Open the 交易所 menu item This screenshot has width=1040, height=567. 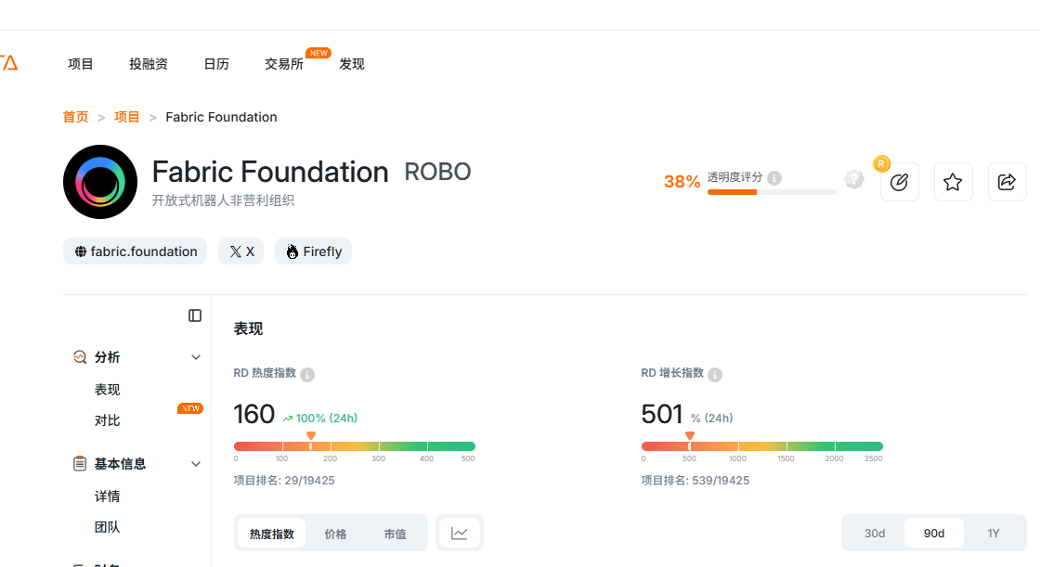pos(284,64)
